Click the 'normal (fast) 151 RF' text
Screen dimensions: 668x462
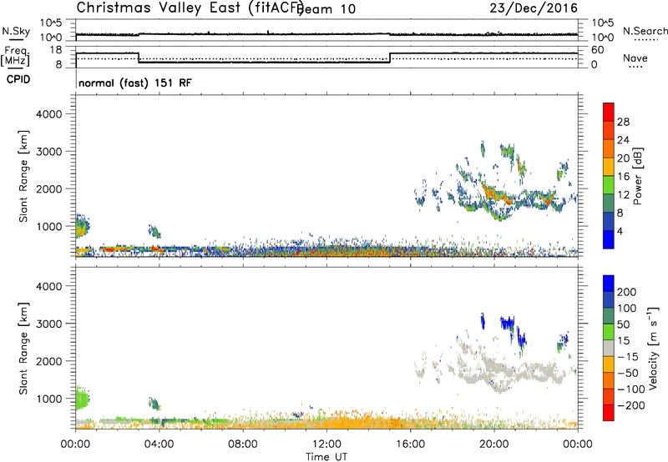point(135,83)
